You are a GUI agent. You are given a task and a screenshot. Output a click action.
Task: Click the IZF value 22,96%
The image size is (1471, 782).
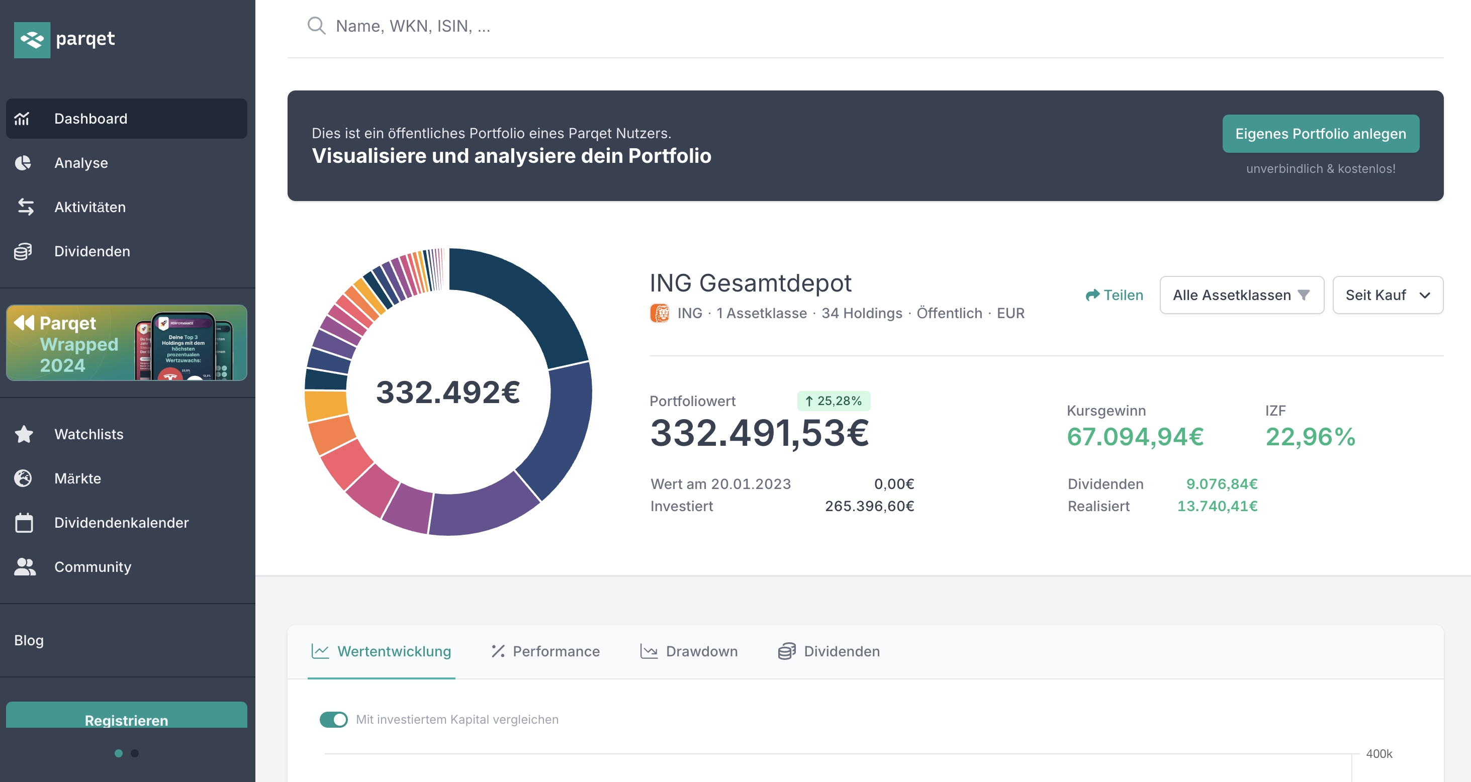point(1310,436)
